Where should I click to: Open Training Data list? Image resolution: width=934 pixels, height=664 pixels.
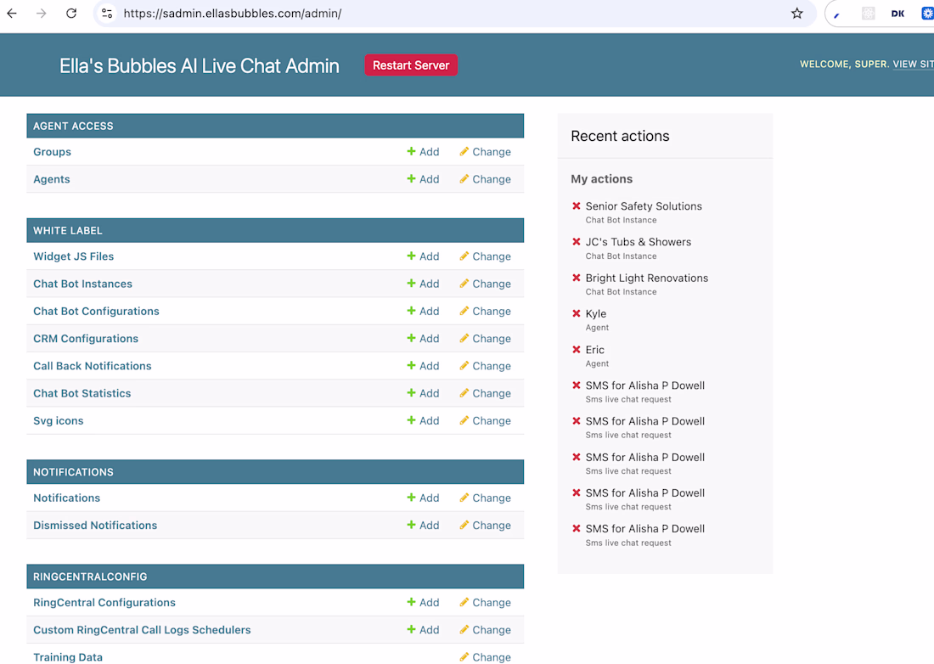67,657
